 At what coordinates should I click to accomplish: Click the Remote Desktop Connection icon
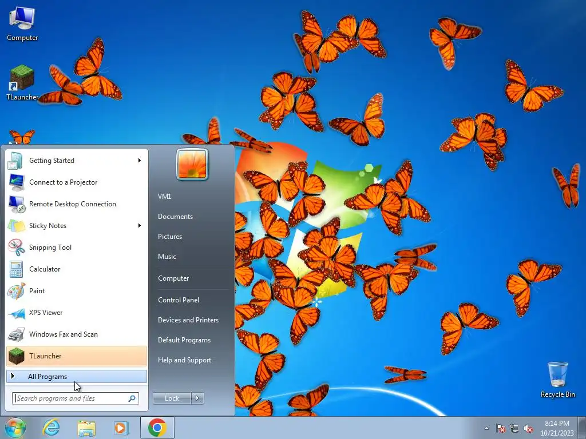(16, 204)
